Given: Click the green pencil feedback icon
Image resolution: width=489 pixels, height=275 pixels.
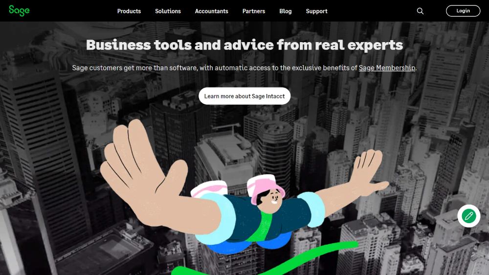Looking at the screenshot, I should point(469,216).
